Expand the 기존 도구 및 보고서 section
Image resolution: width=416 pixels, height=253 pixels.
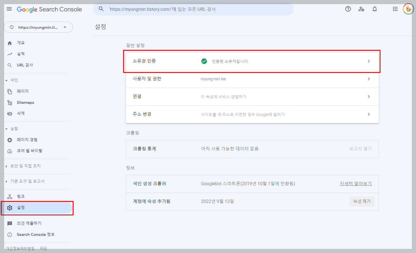coord(6,181)
